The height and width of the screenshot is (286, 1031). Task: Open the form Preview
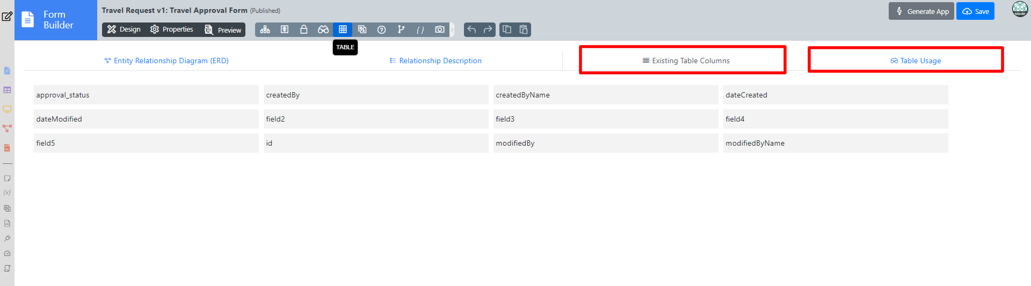coord(223,29)
